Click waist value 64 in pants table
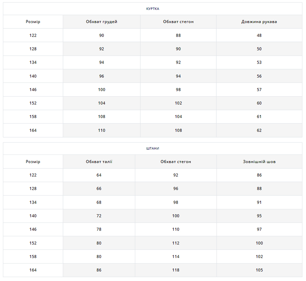 (x=99, y=175)
